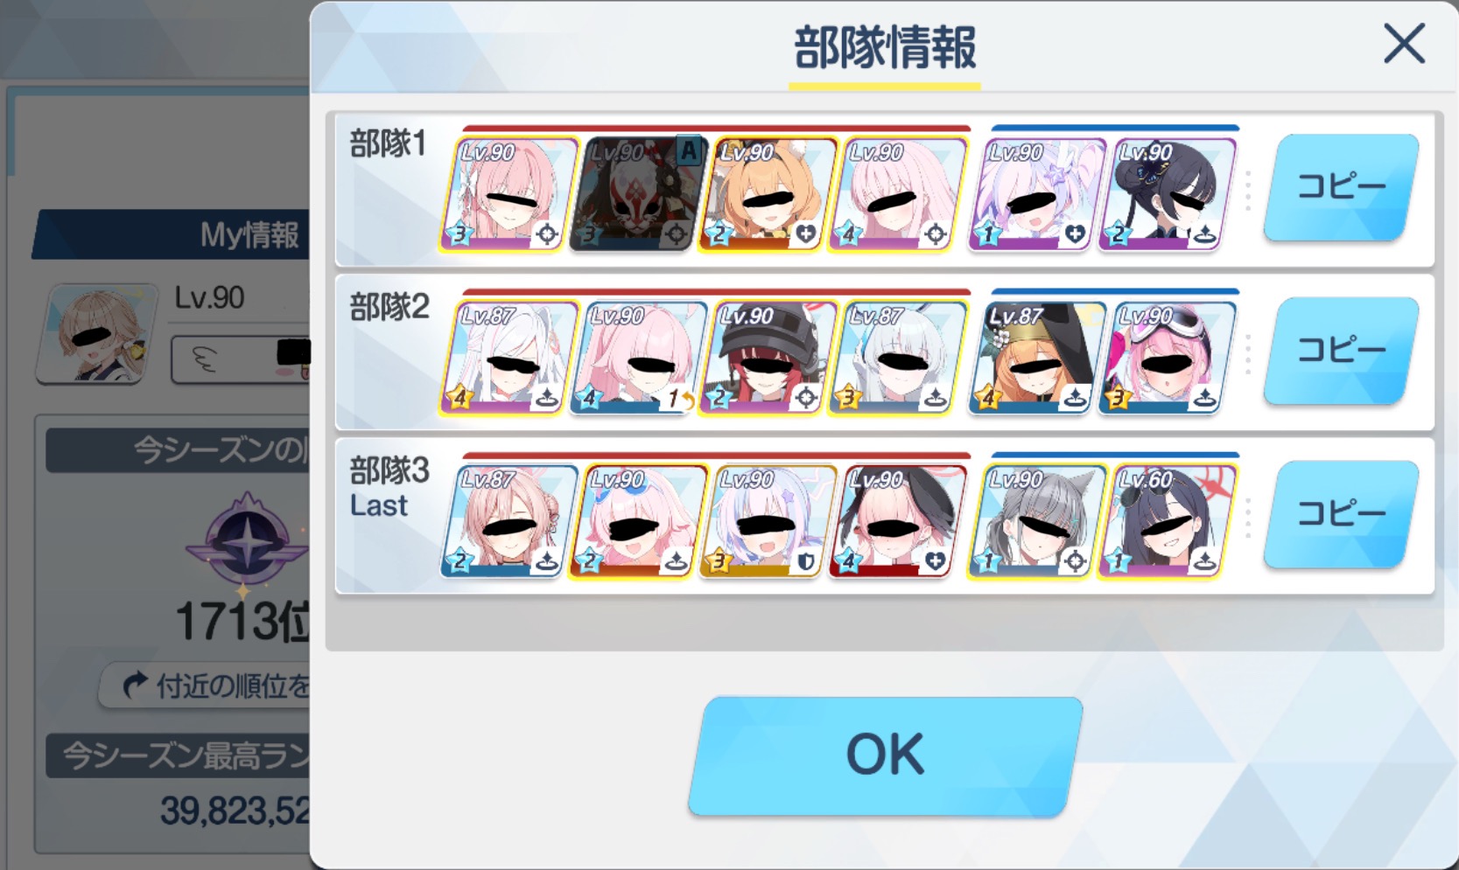Copy the 部隊2 team formation
Image resolution: width=1459 pixels, height=870 pixels.
1340,351
